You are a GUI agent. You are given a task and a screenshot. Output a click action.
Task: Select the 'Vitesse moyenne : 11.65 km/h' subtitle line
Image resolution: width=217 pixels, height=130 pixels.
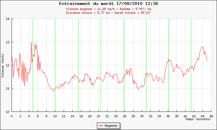tap(108, 9)
